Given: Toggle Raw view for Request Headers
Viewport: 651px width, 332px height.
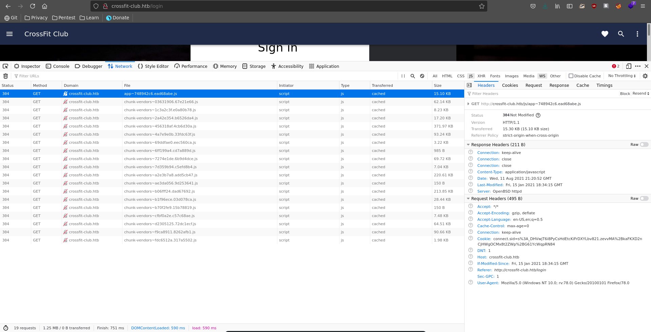Looking at the screenshot, I should (644, 198).
